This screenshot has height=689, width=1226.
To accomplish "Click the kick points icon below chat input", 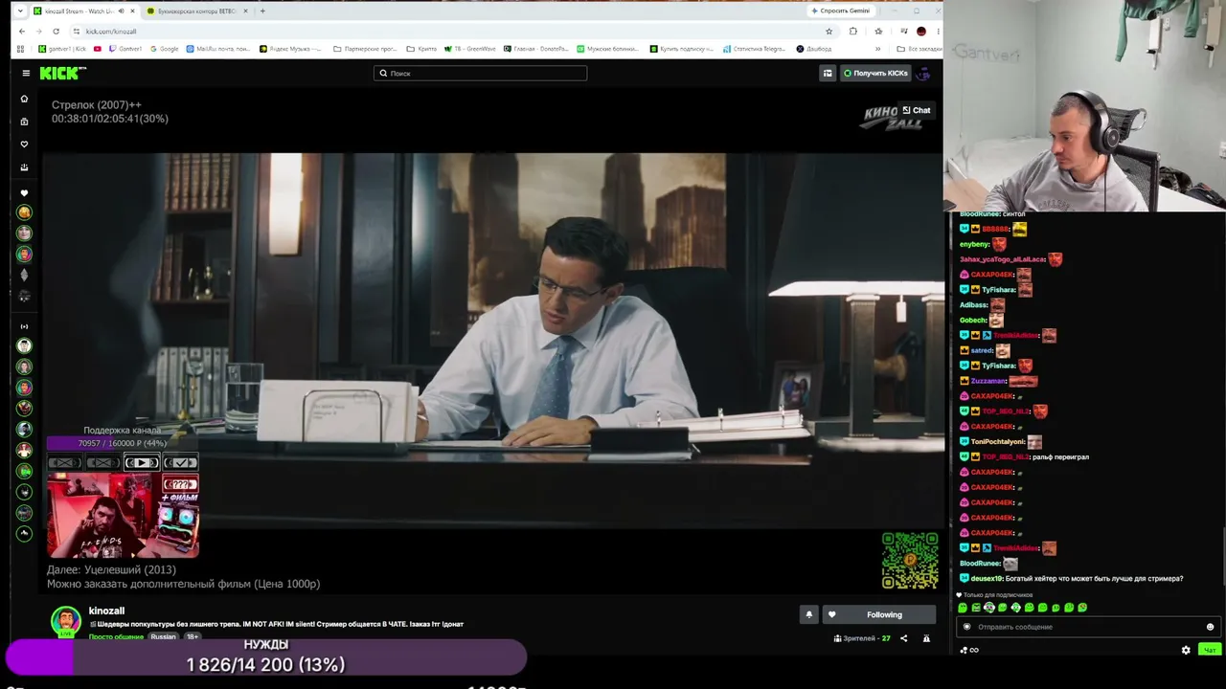I will point(969,650).
